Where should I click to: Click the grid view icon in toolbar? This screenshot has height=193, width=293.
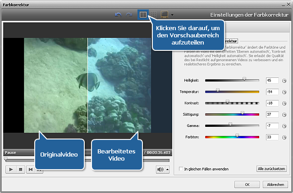click(154, 14)
